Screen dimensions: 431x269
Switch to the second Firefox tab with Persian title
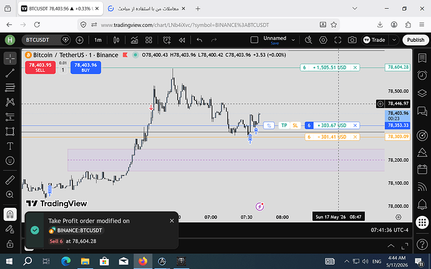point(147,9)
